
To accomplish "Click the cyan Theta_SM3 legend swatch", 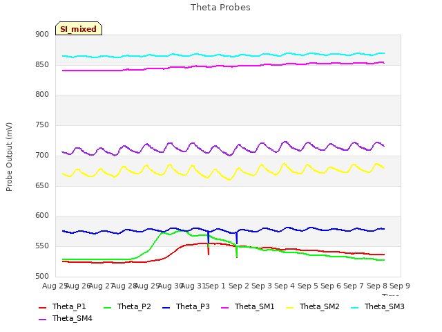I will [354, 307].
